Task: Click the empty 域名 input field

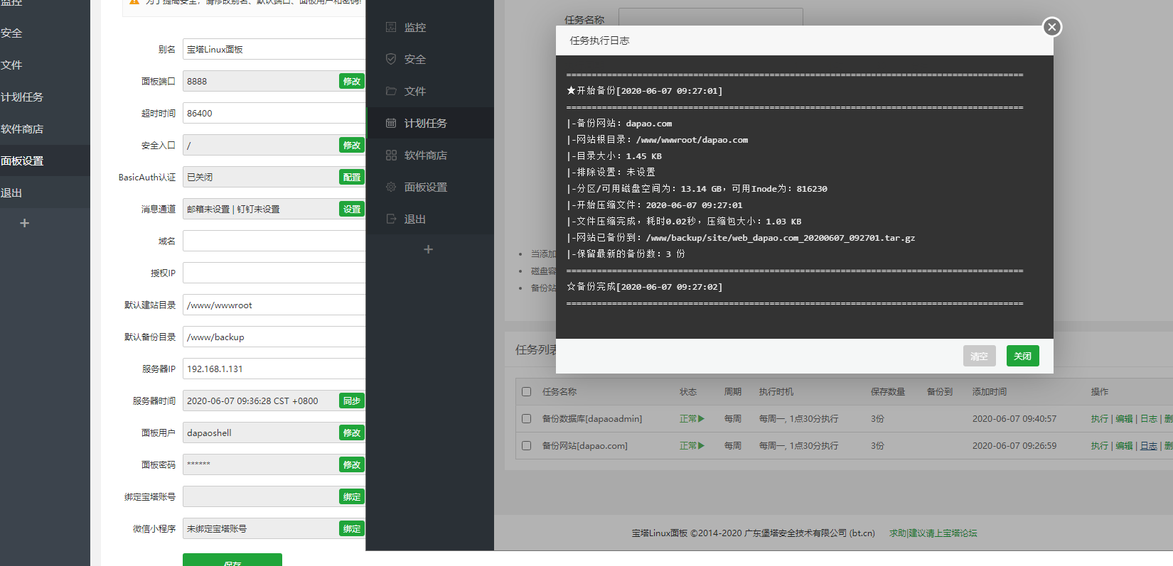Action: point(274,241)
